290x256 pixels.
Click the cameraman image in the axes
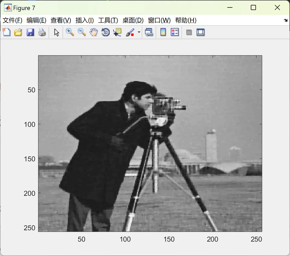(x=150, y=144)
